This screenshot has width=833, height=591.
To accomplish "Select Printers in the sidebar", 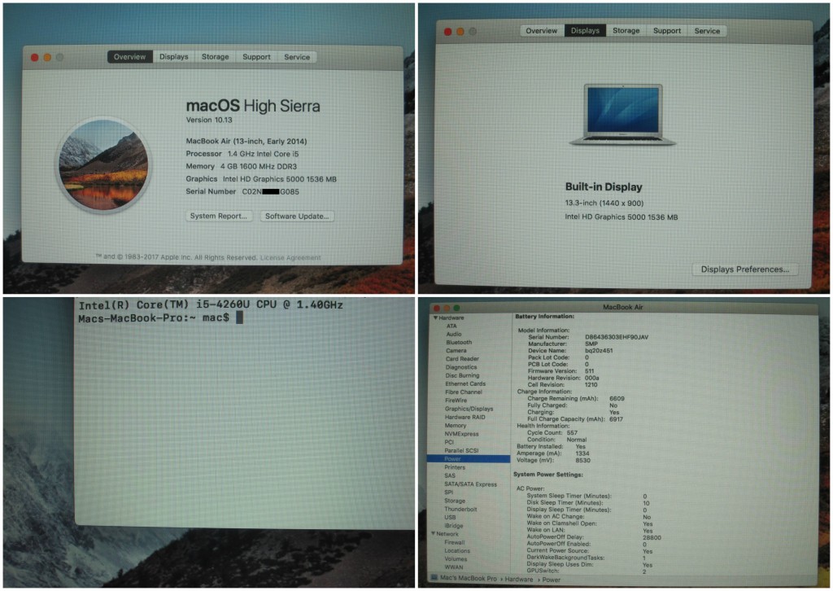I will (x=455, y=468).
